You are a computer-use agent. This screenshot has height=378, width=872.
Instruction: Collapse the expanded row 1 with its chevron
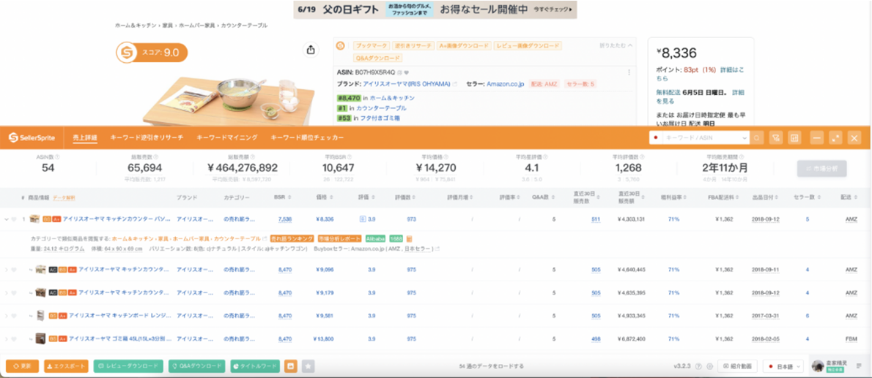coord(6,219)
